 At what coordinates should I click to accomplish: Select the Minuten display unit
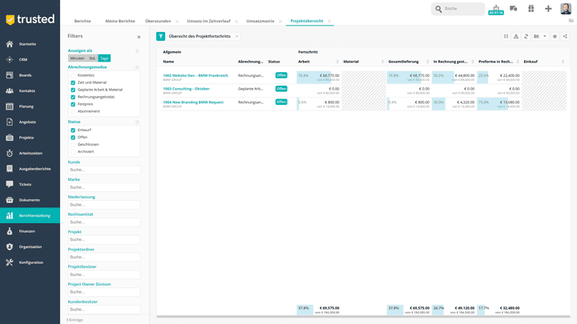(x=77, y=58)
